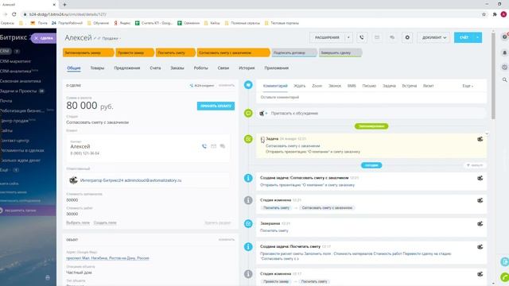Viewport: 509px width, 286px height.
Task: Open the Фильтр control near Сегодня
Action: tap(475, 165)
